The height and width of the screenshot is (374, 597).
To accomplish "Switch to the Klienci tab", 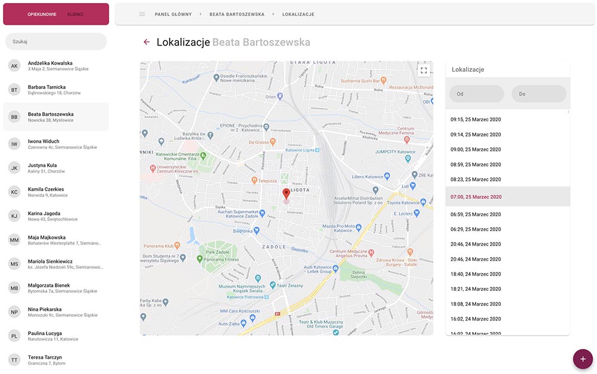I will tap(75, 14).
